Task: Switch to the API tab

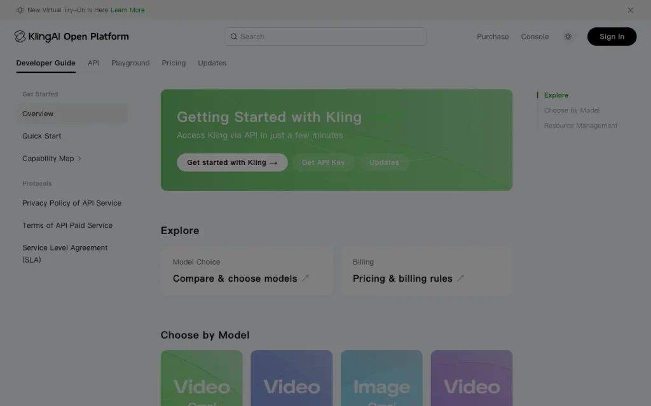Action: [93, 63]
